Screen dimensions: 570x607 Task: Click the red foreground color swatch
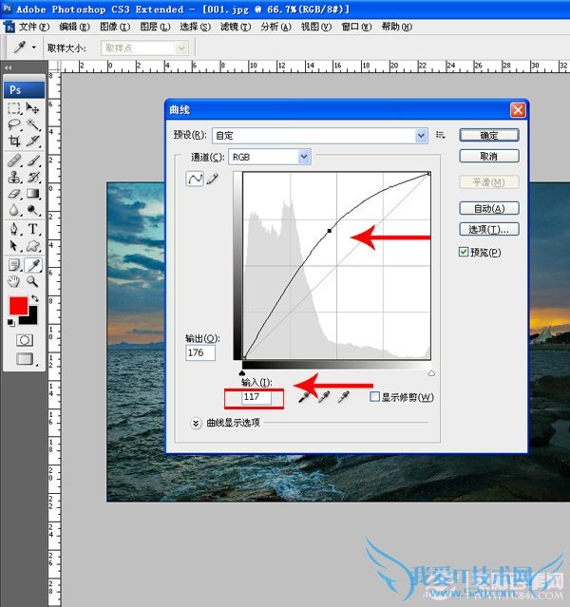tap(17, 305)
